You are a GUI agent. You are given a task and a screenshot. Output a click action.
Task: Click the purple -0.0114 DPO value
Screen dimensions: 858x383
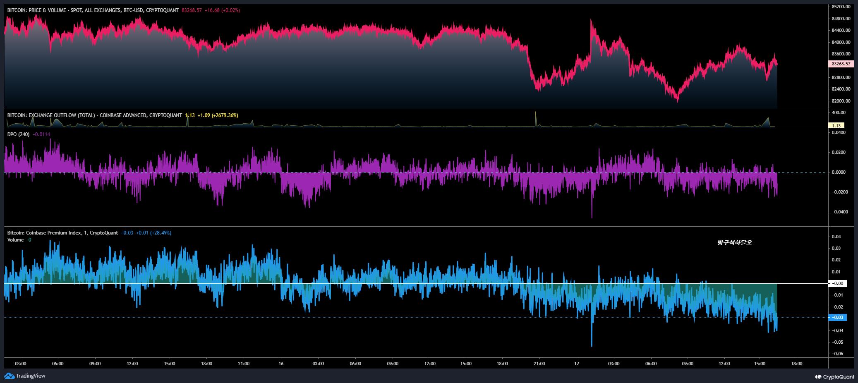coord(41,134)
